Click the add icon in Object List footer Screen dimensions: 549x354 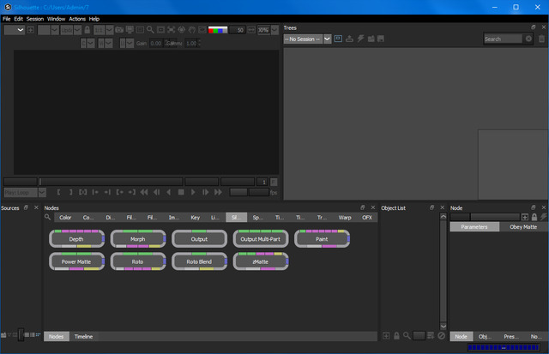click(x=386, y=336)
